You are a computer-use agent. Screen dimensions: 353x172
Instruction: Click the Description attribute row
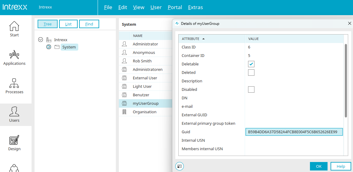click(261, 81)
